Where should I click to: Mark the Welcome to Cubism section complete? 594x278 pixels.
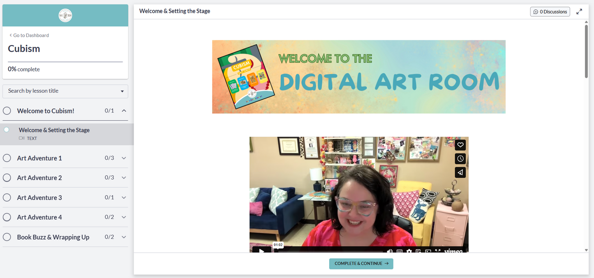[7, 110]
